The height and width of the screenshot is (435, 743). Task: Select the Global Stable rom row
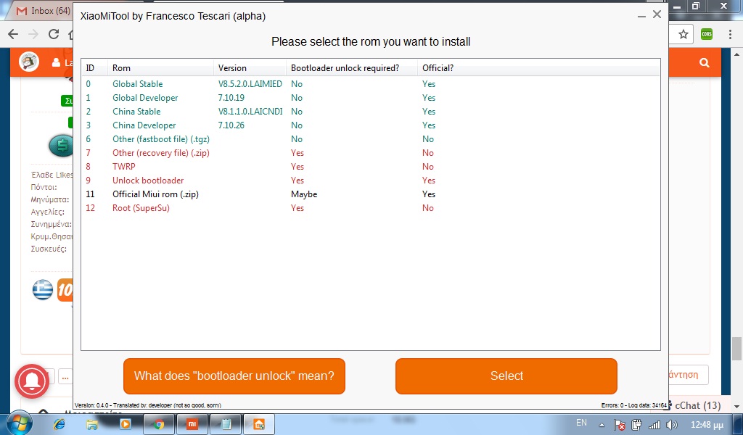pos(137,84)
